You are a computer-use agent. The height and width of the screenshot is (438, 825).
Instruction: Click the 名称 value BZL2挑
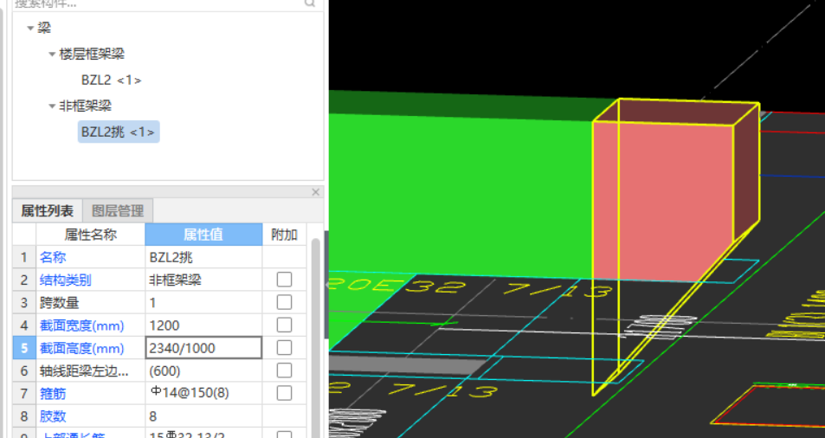[x=203, y=257]
